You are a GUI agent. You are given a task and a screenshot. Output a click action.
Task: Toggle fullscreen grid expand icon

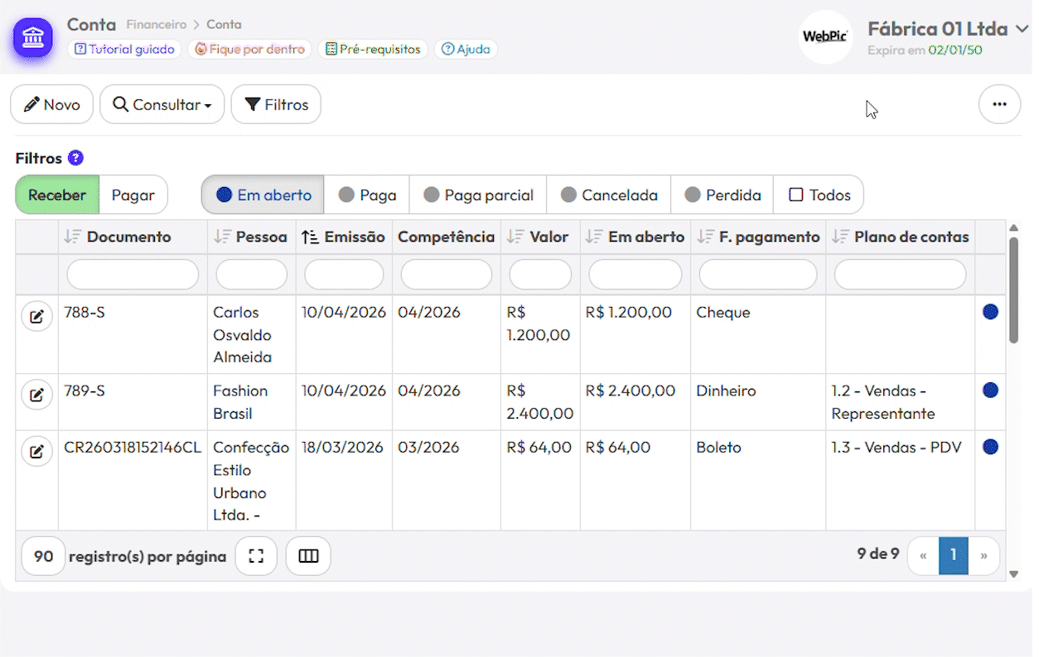click(256, 556)
